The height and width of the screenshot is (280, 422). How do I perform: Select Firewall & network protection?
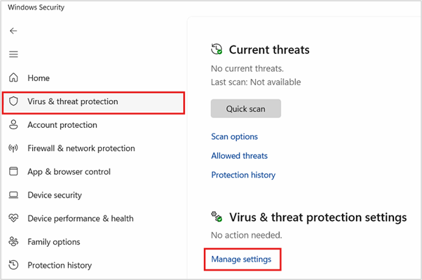81,148
